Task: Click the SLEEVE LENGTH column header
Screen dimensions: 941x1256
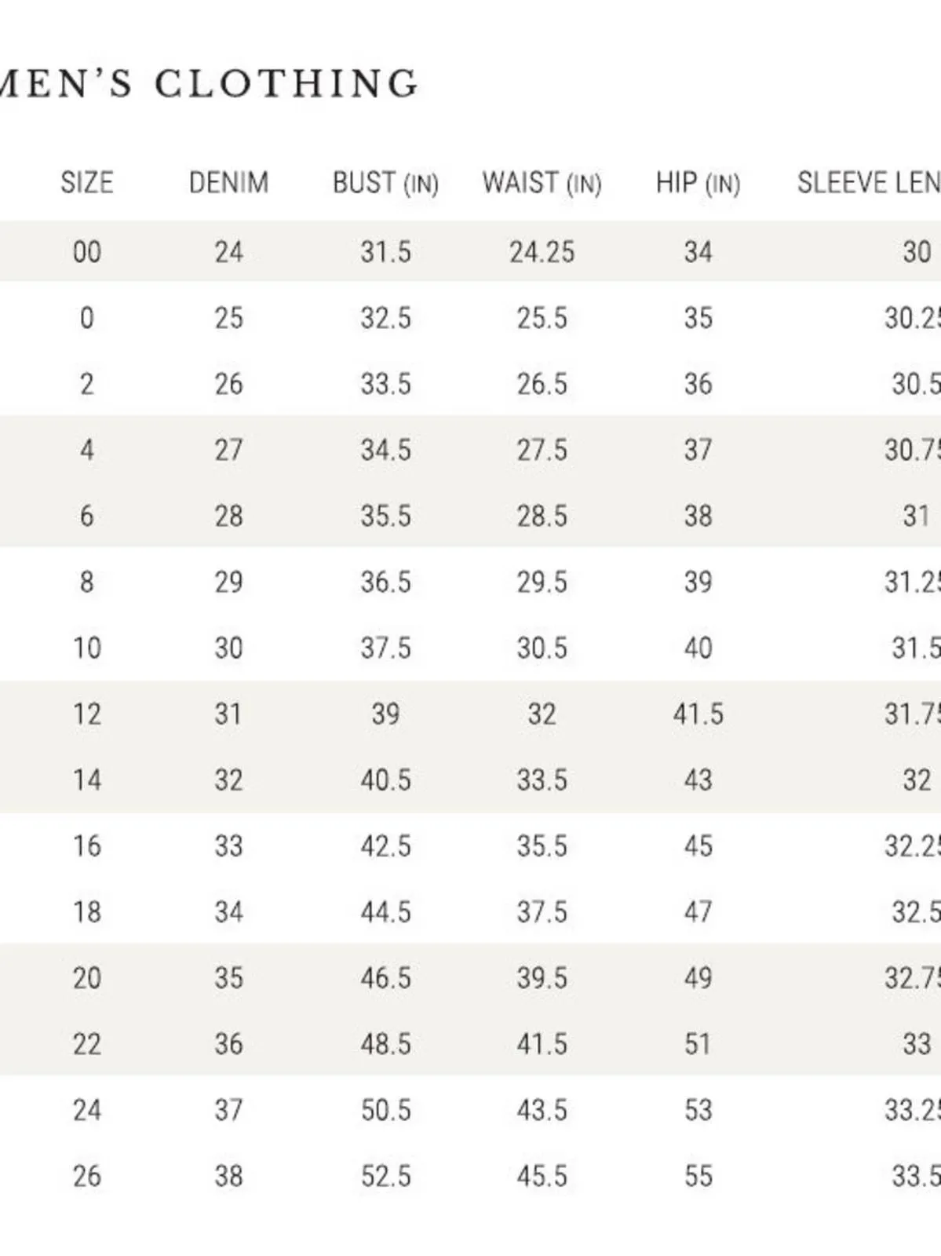Action: (869, 182)
